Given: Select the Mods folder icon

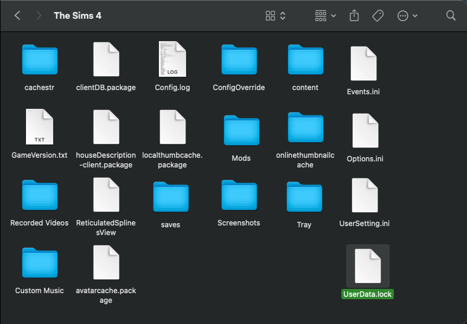Looking at the screenshot, I should click(241, 130).
